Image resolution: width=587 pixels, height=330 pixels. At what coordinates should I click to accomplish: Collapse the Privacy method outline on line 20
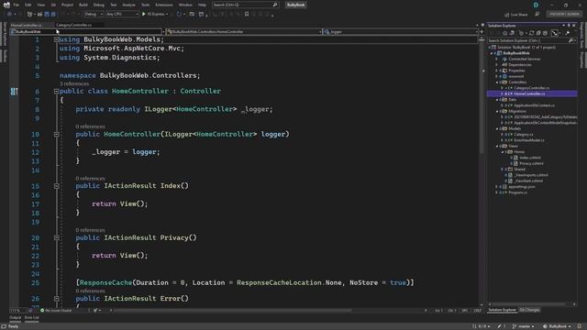[x=56, y=237]
